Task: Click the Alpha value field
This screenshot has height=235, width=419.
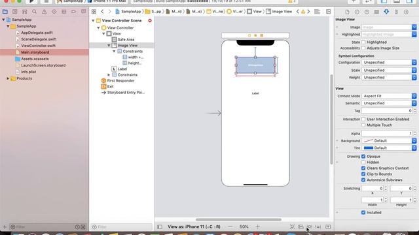Action: (387, 133)
